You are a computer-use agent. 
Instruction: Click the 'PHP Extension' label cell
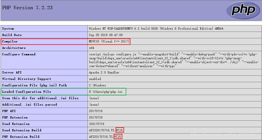(44, 117)
